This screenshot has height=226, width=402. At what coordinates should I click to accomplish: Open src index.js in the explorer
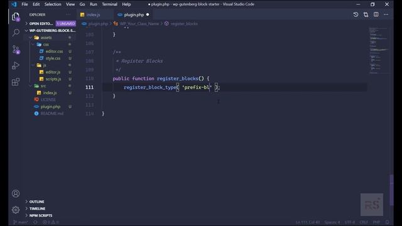coord(50,93)
